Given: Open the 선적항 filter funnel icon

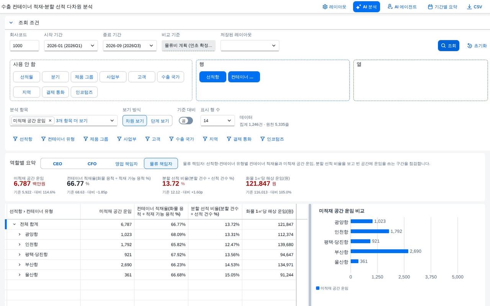Looking at the screenshot, I should [x=15, y=139].
